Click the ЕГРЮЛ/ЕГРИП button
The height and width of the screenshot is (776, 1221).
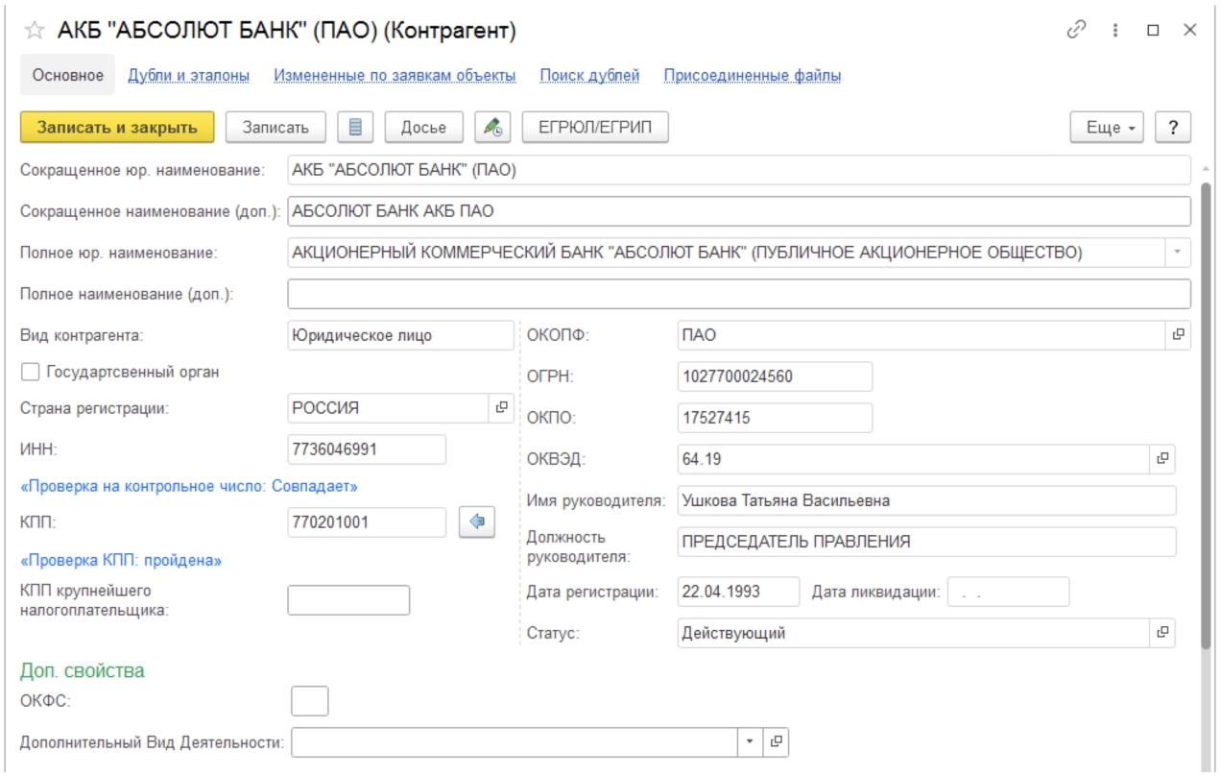click(595, 127)
